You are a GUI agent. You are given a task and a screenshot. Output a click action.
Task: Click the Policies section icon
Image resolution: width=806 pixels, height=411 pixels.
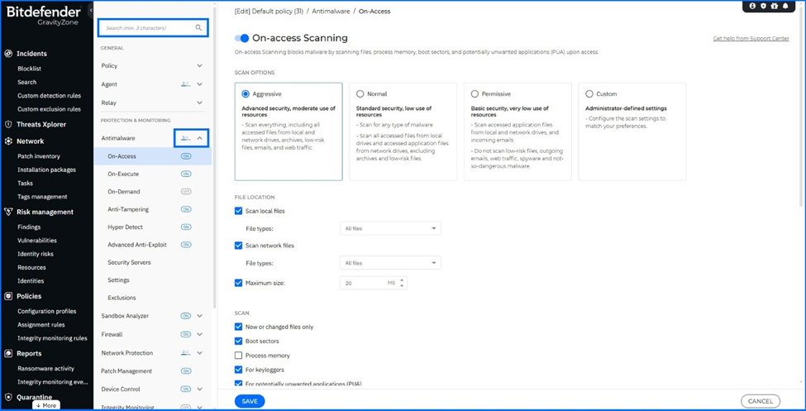click(8, 296)
